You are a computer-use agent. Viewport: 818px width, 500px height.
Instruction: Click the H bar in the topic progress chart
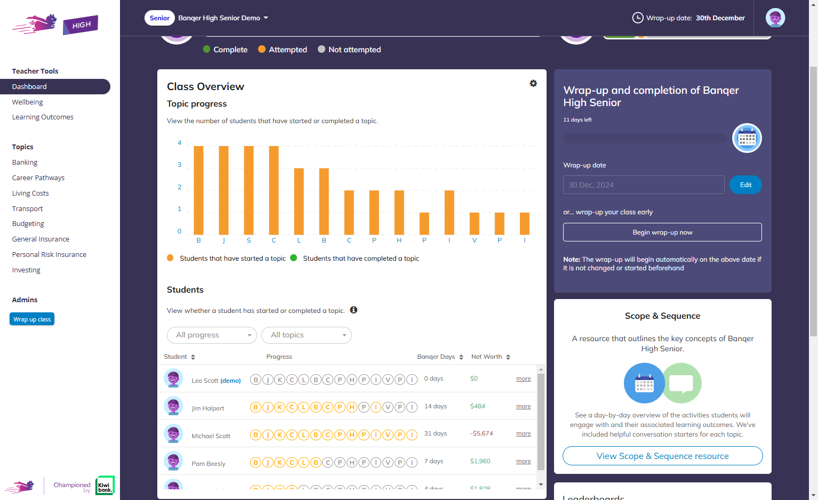[x=399, y=213]
